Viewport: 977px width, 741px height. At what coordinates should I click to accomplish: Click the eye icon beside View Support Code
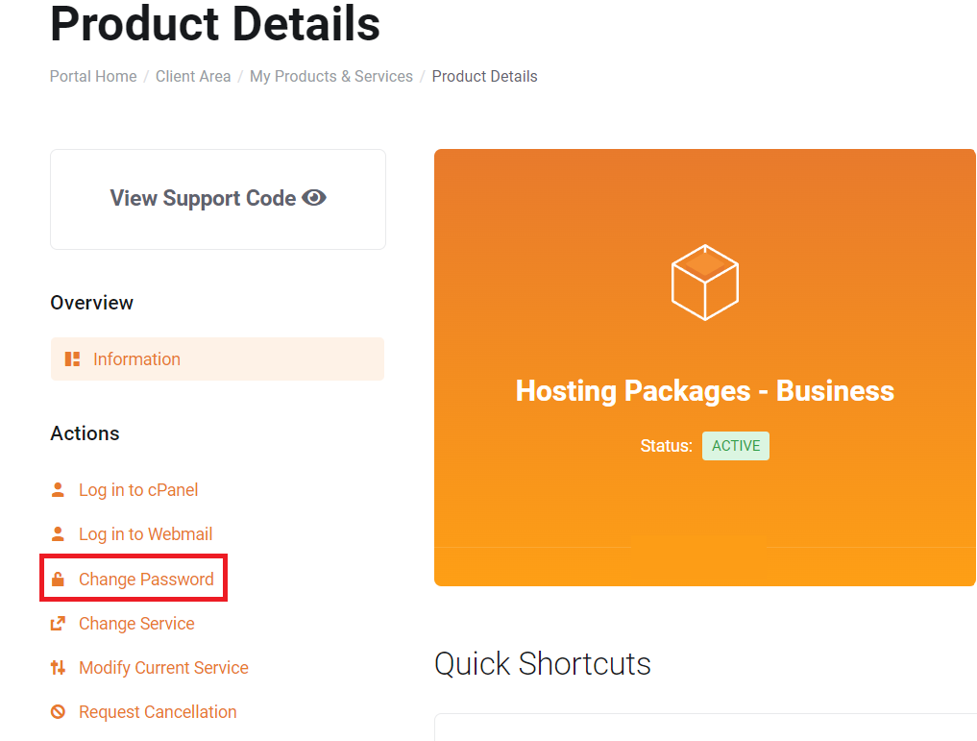314,198
